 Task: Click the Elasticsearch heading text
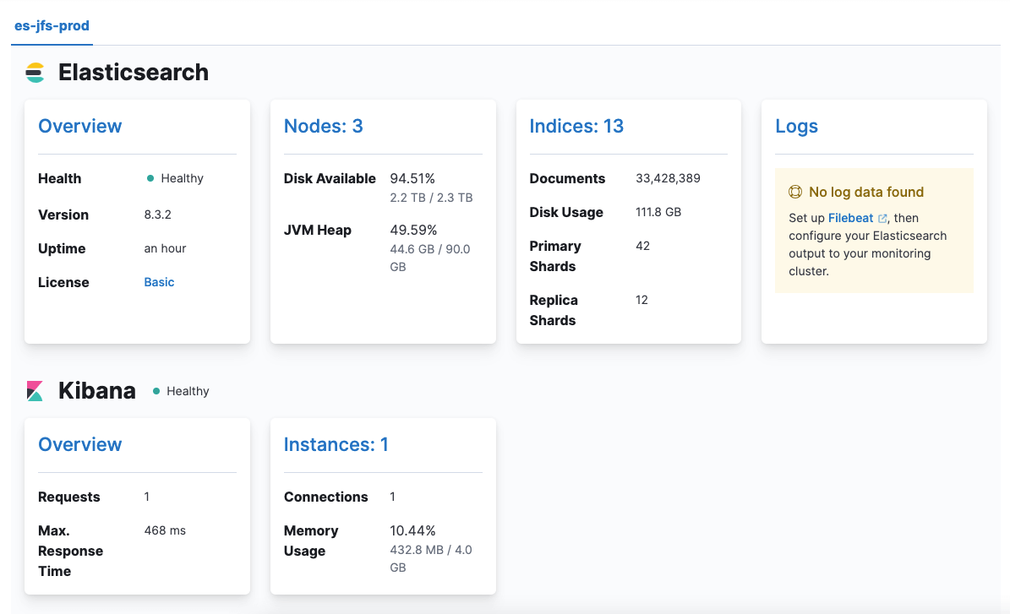pyautogui.click(x=134, y=72)
